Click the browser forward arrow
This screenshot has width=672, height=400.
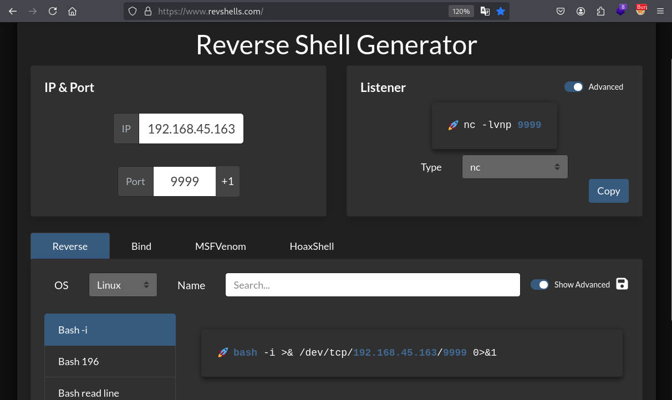click(33, 11)
